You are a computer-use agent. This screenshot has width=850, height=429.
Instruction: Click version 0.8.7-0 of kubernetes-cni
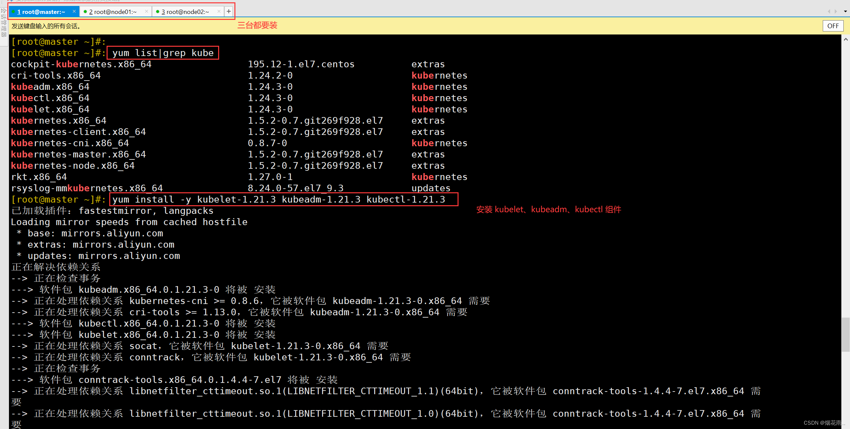(x=267, y=143)
